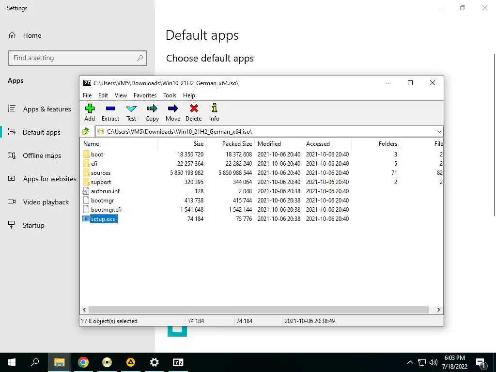Select the support folder icon

point(86,182)
